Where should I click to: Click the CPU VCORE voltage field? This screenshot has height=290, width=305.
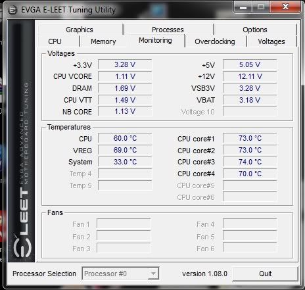pyautogui.click(x=125, y=76)
